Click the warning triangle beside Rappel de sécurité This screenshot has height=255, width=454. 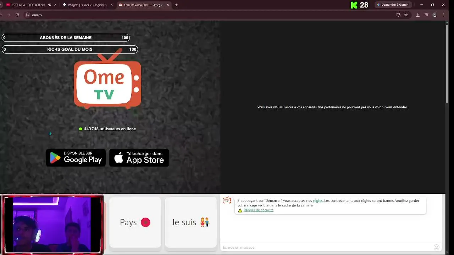240,210
